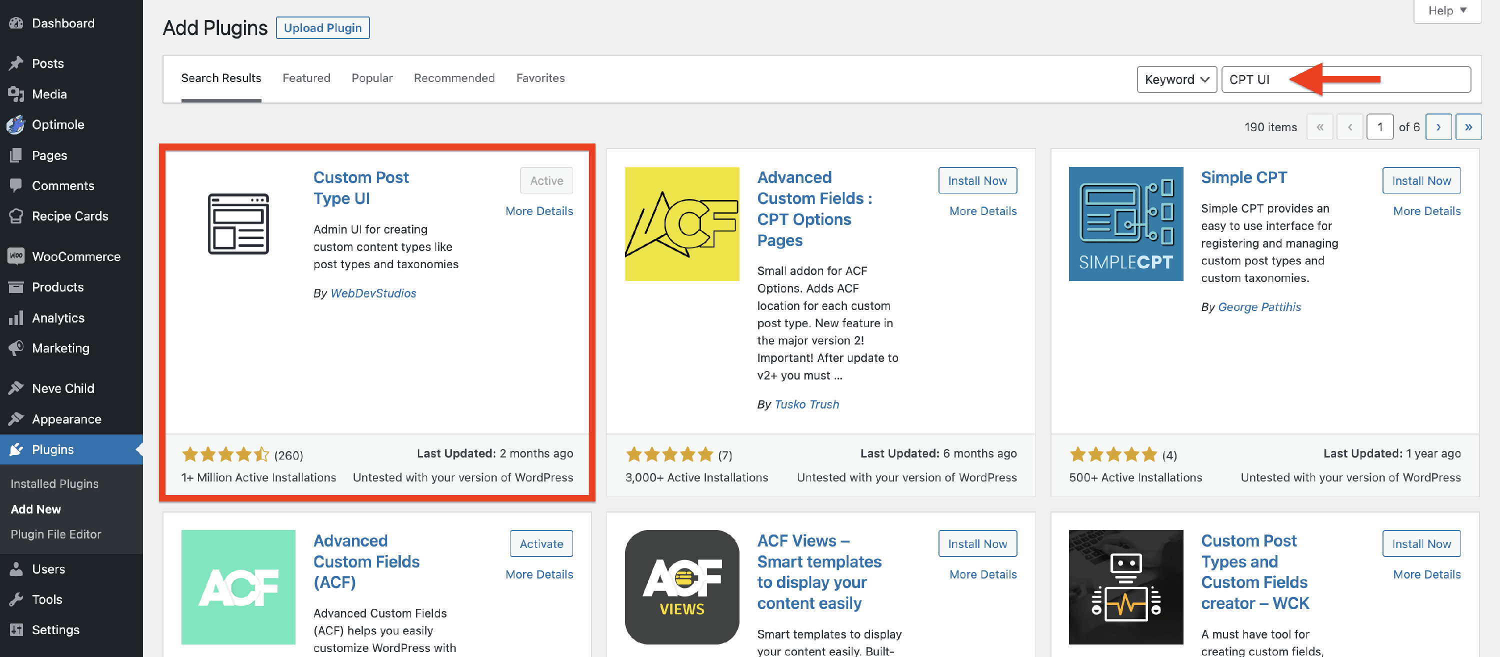
Task: Click the WooCommerce logo icon
Action: point(16,256)
